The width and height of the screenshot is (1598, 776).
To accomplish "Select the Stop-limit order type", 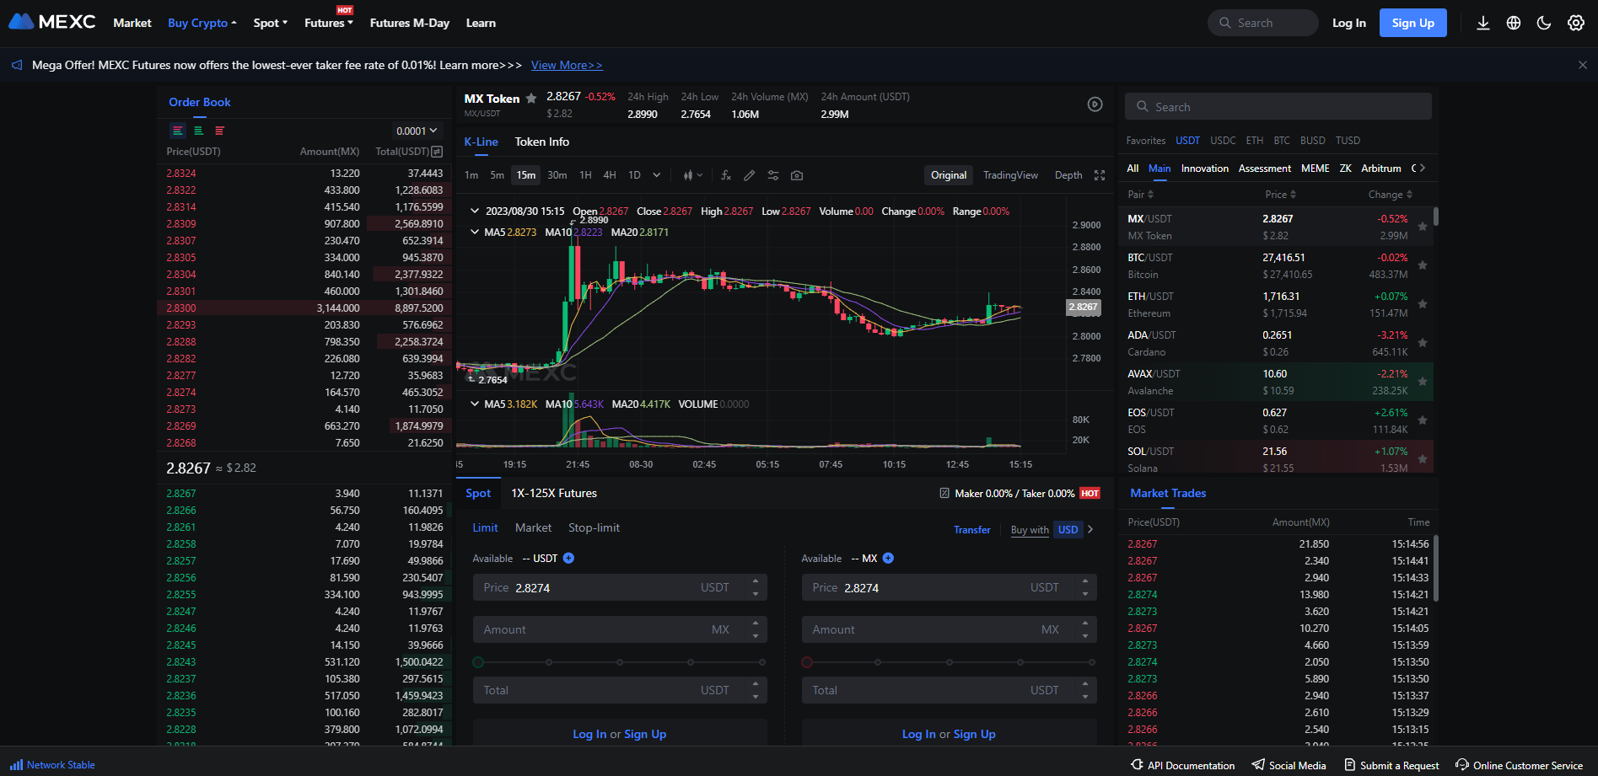I will (594, 527).
